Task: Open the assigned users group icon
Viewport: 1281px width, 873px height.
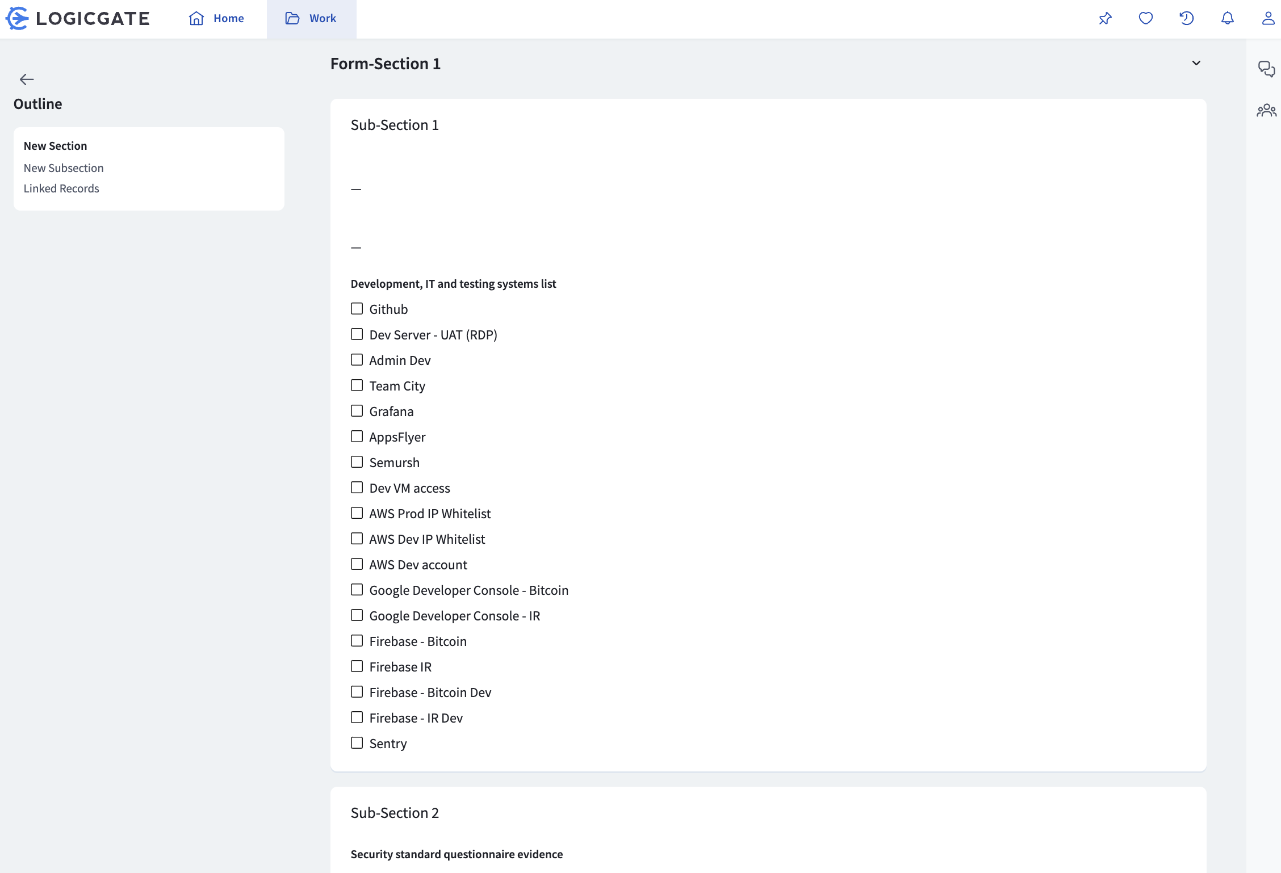Action: (1266, 110)
